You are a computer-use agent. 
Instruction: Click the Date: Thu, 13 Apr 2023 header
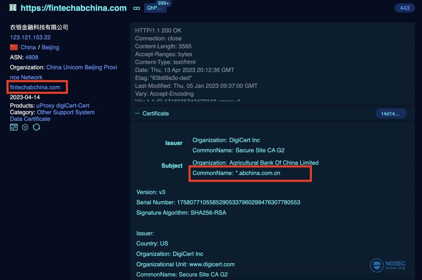coord(185,70)
